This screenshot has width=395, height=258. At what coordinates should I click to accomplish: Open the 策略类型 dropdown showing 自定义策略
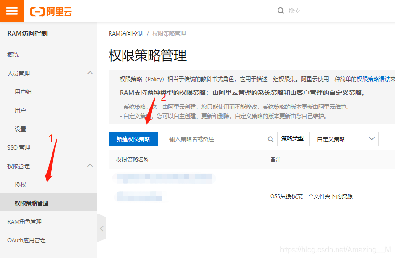(x=343, y=139)
